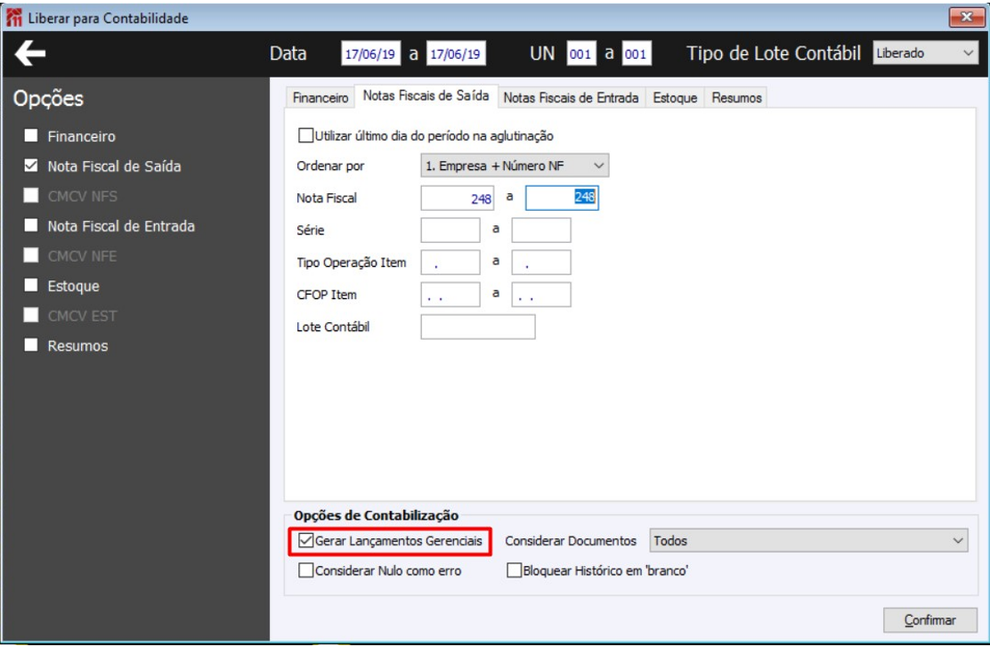Toggle the CMCV EST checkbox

(31, 315)
